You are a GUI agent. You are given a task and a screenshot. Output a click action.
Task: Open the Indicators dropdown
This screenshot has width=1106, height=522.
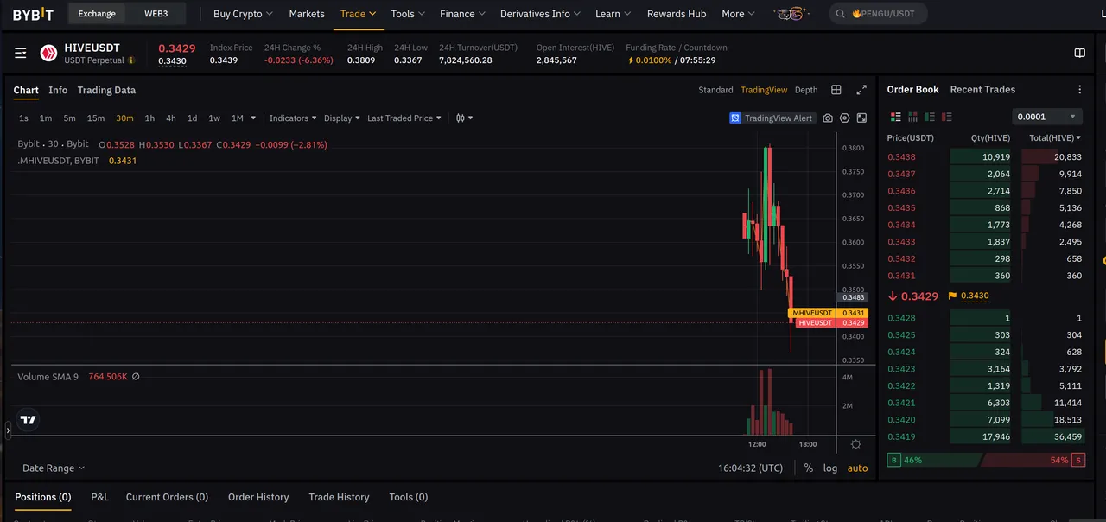tap(293, 118)
